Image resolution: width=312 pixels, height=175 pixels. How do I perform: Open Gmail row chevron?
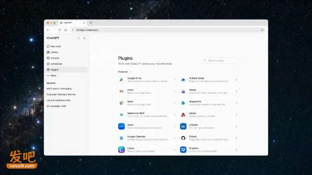[x=175, y=91]
